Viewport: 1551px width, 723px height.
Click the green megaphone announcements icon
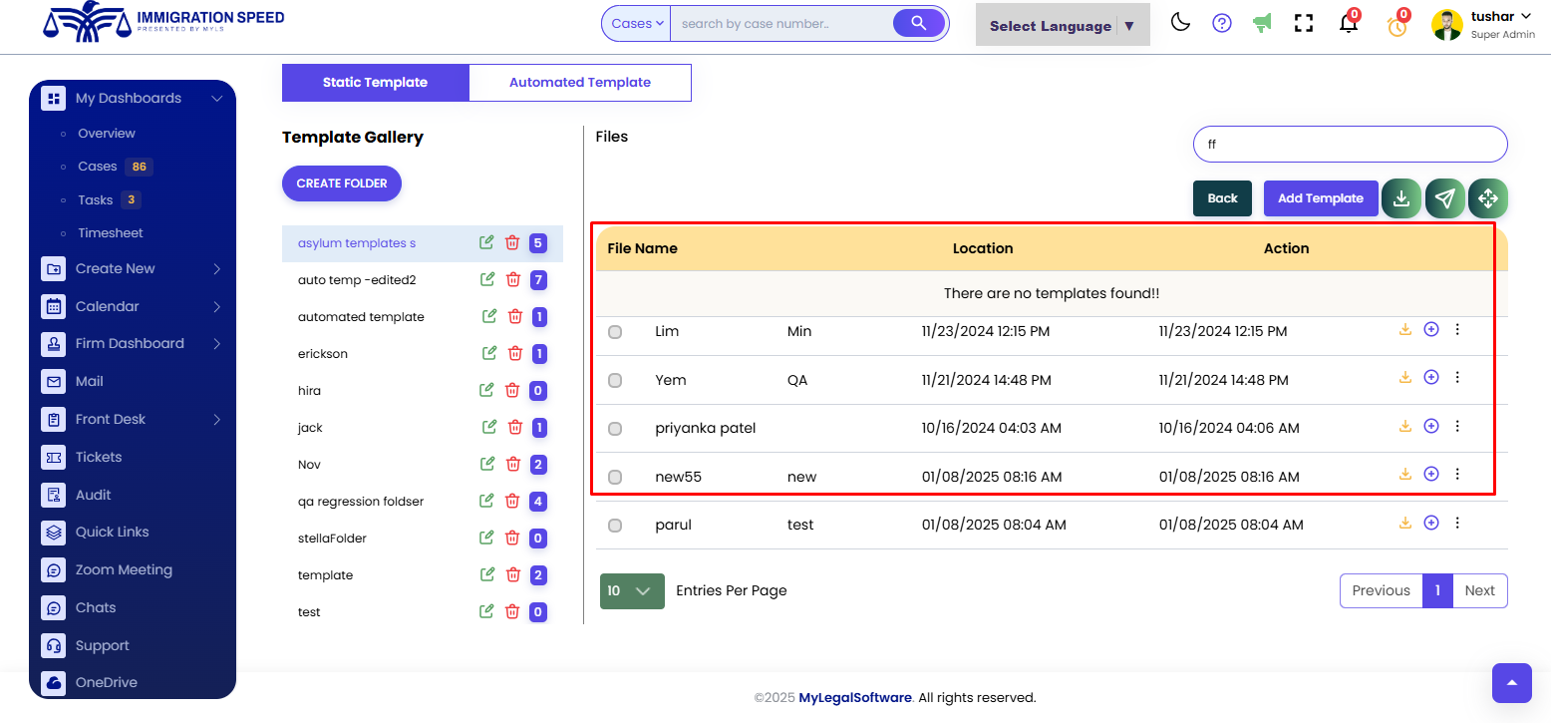pos(1262,23)
